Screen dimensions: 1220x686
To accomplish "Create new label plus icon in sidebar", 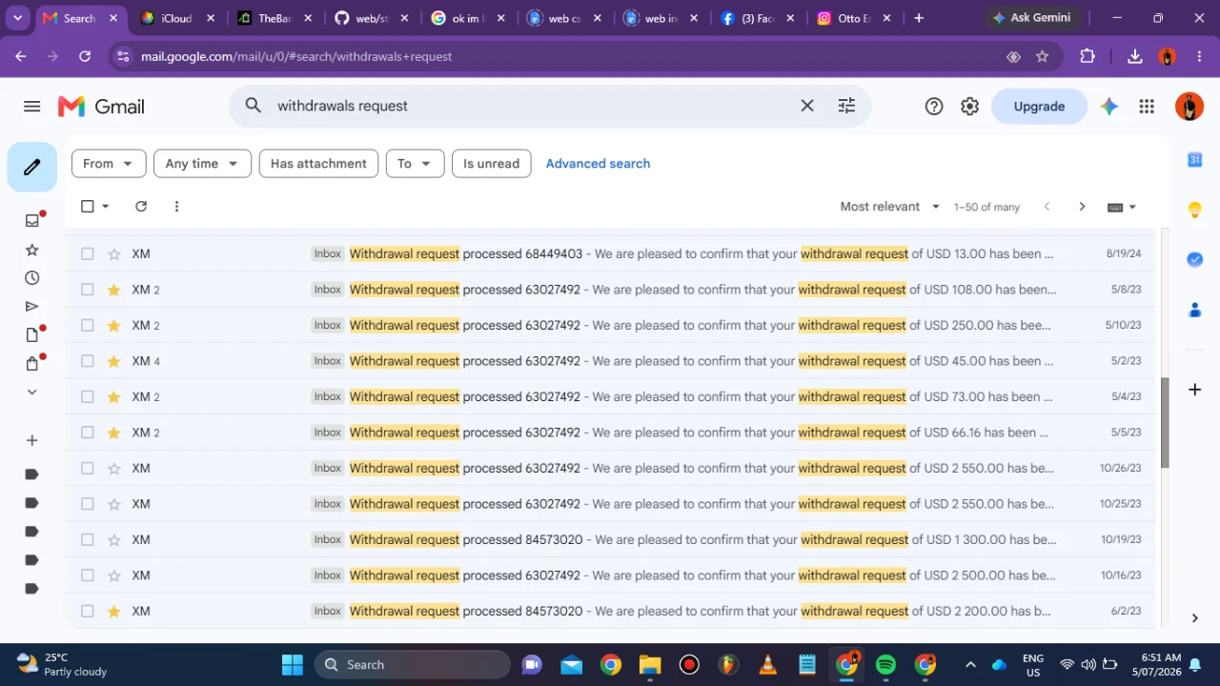I will [31, 440].
